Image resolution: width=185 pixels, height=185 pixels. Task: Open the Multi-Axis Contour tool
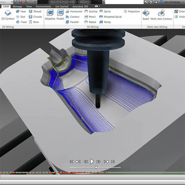point(161,15)
